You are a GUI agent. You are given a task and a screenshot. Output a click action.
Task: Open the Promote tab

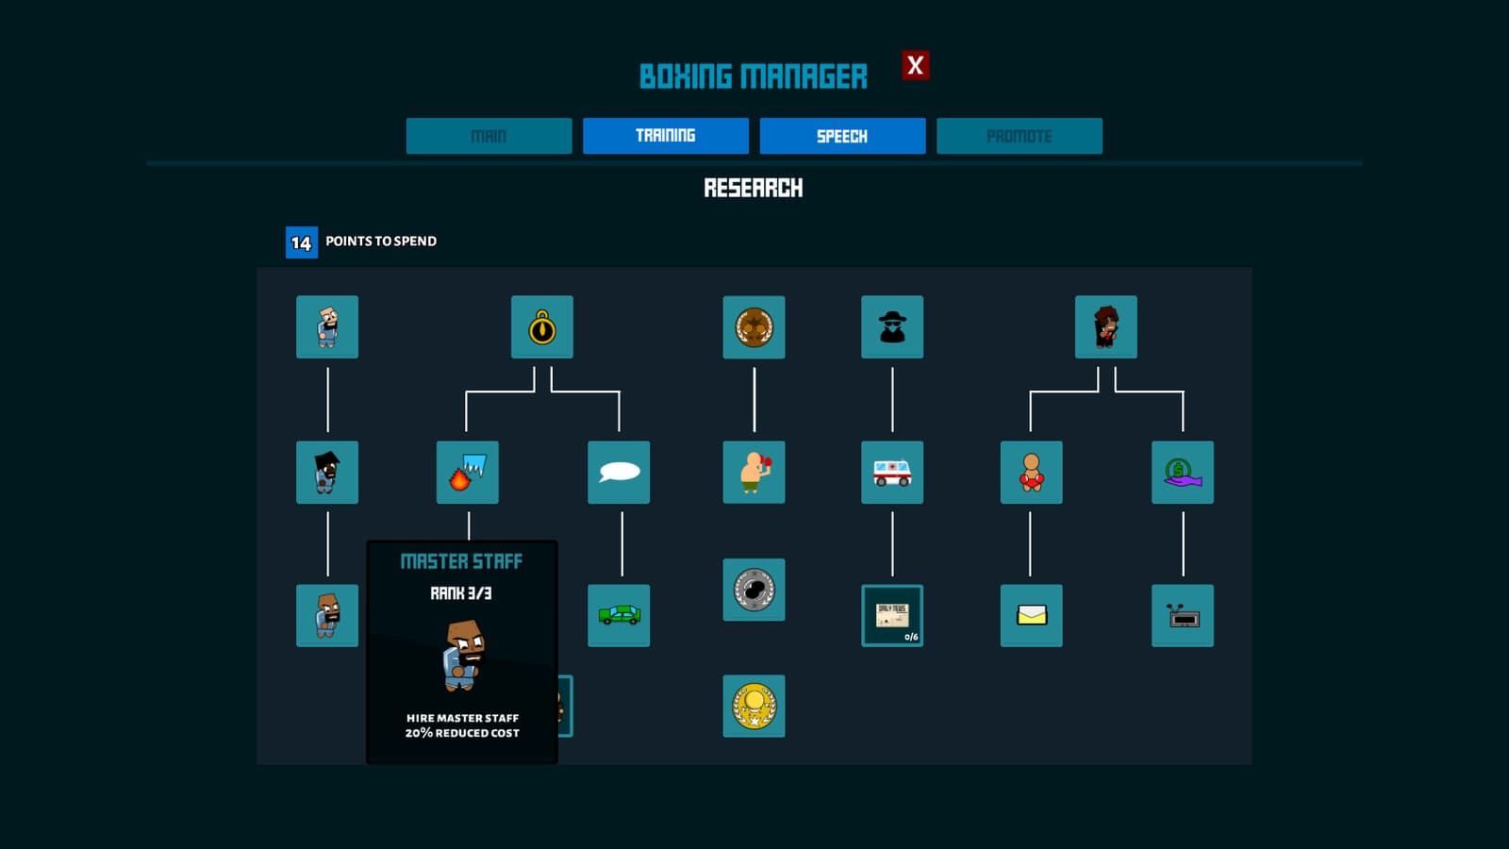1020,136
